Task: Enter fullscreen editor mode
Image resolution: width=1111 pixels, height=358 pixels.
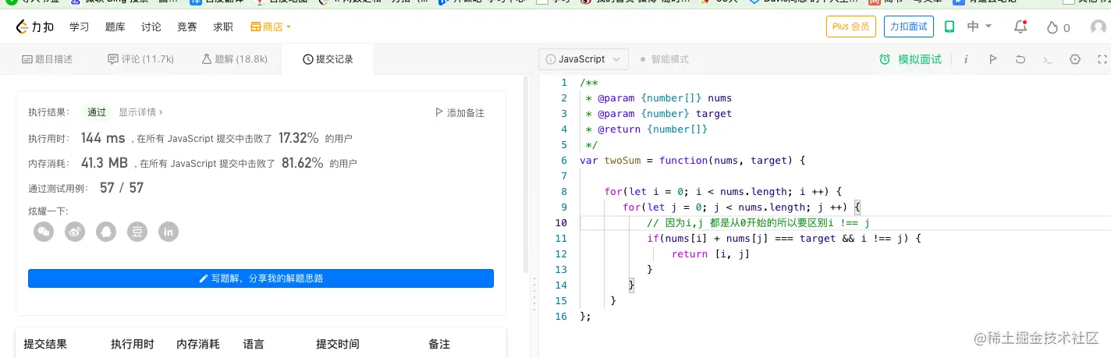Action: [x=1102, y=59]
